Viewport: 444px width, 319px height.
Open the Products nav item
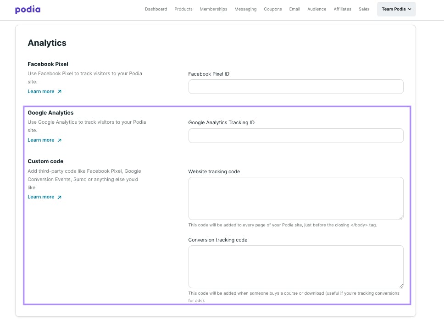click(x=183, y=9)
